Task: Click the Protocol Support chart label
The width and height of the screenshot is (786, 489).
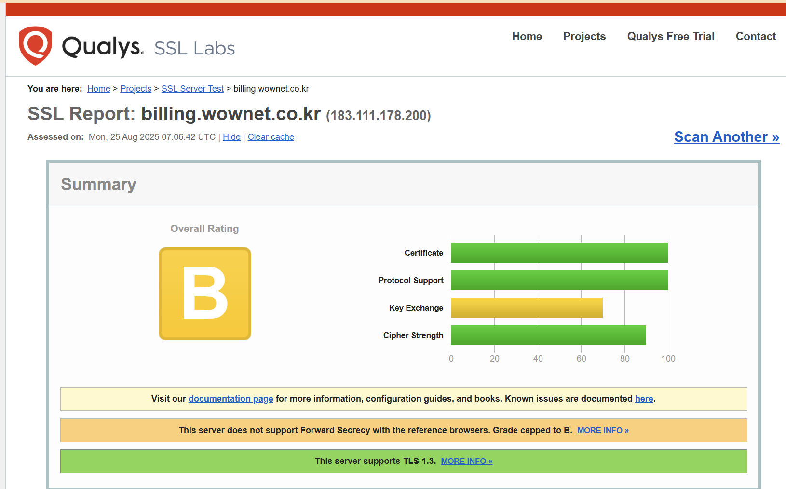Action: coord(411,280)
